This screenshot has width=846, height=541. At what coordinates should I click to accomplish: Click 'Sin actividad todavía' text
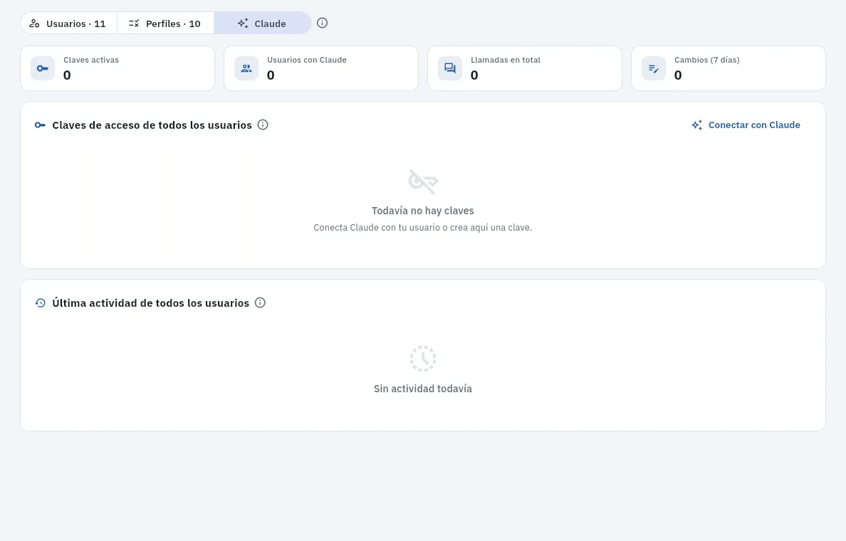[x=423, y=389]
